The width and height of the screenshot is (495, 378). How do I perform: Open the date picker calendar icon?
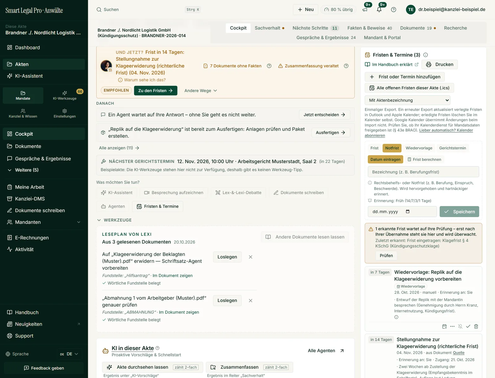408,212
